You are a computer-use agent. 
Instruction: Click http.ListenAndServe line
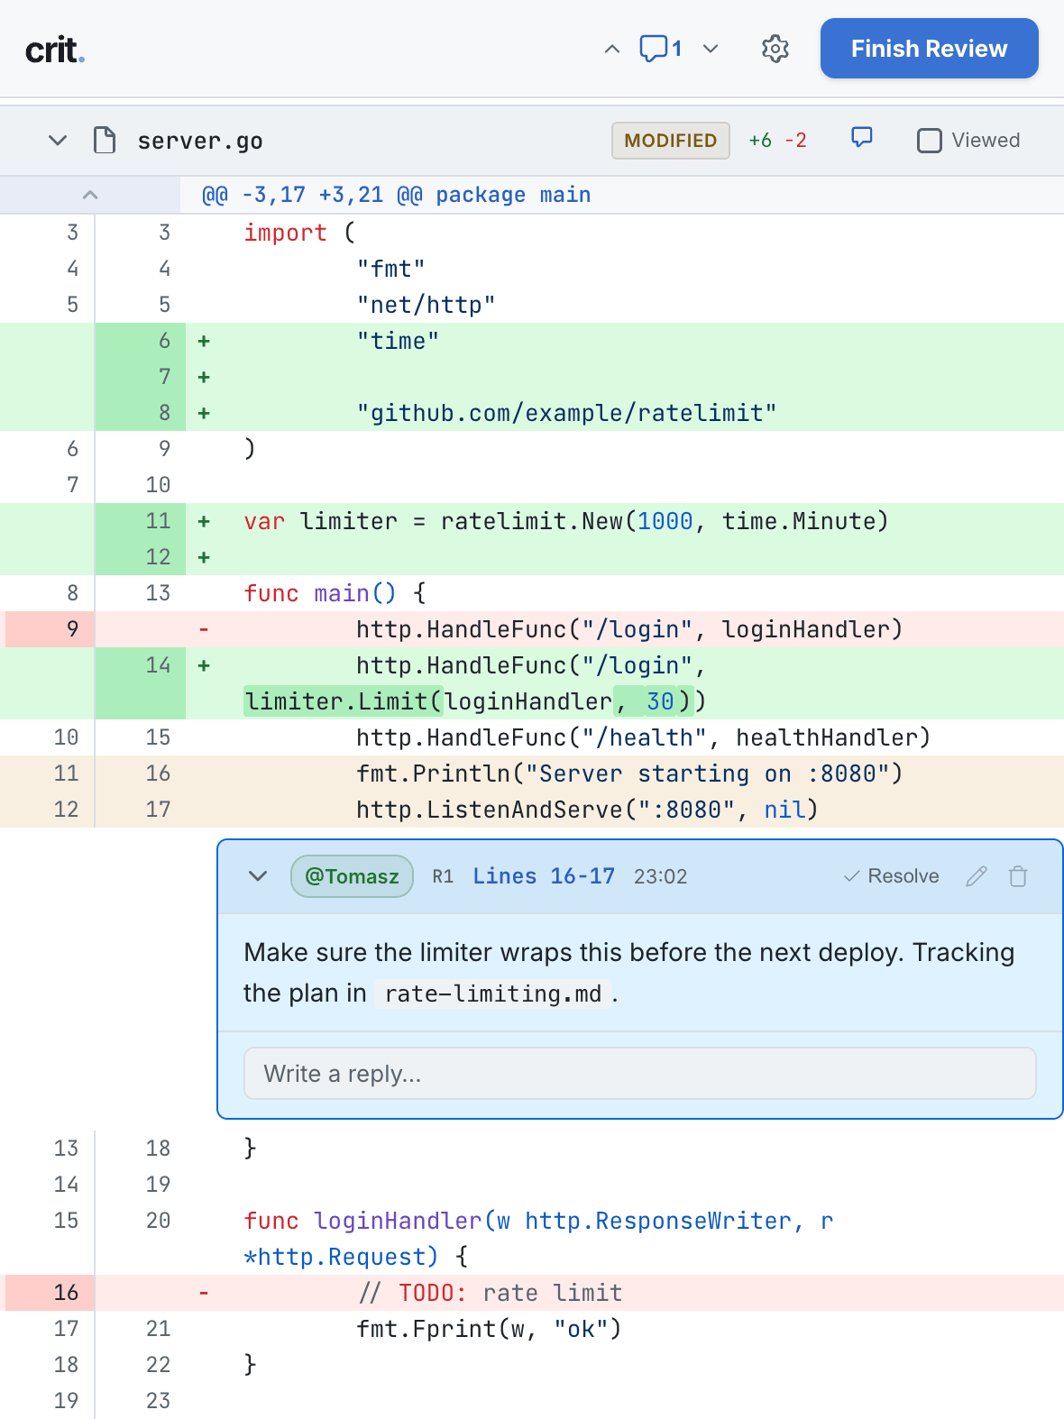tap(587, 810)
